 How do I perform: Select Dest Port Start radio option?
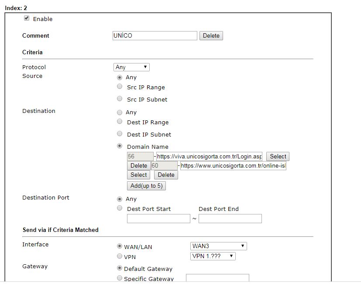pos(120,208)
